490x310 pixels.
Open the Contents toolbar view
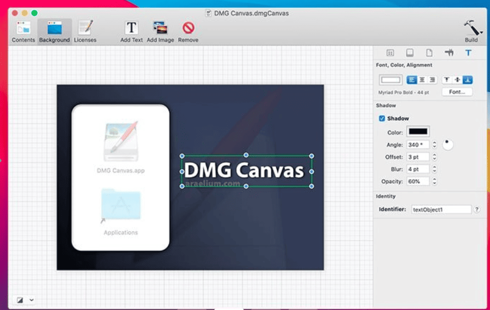23,31
